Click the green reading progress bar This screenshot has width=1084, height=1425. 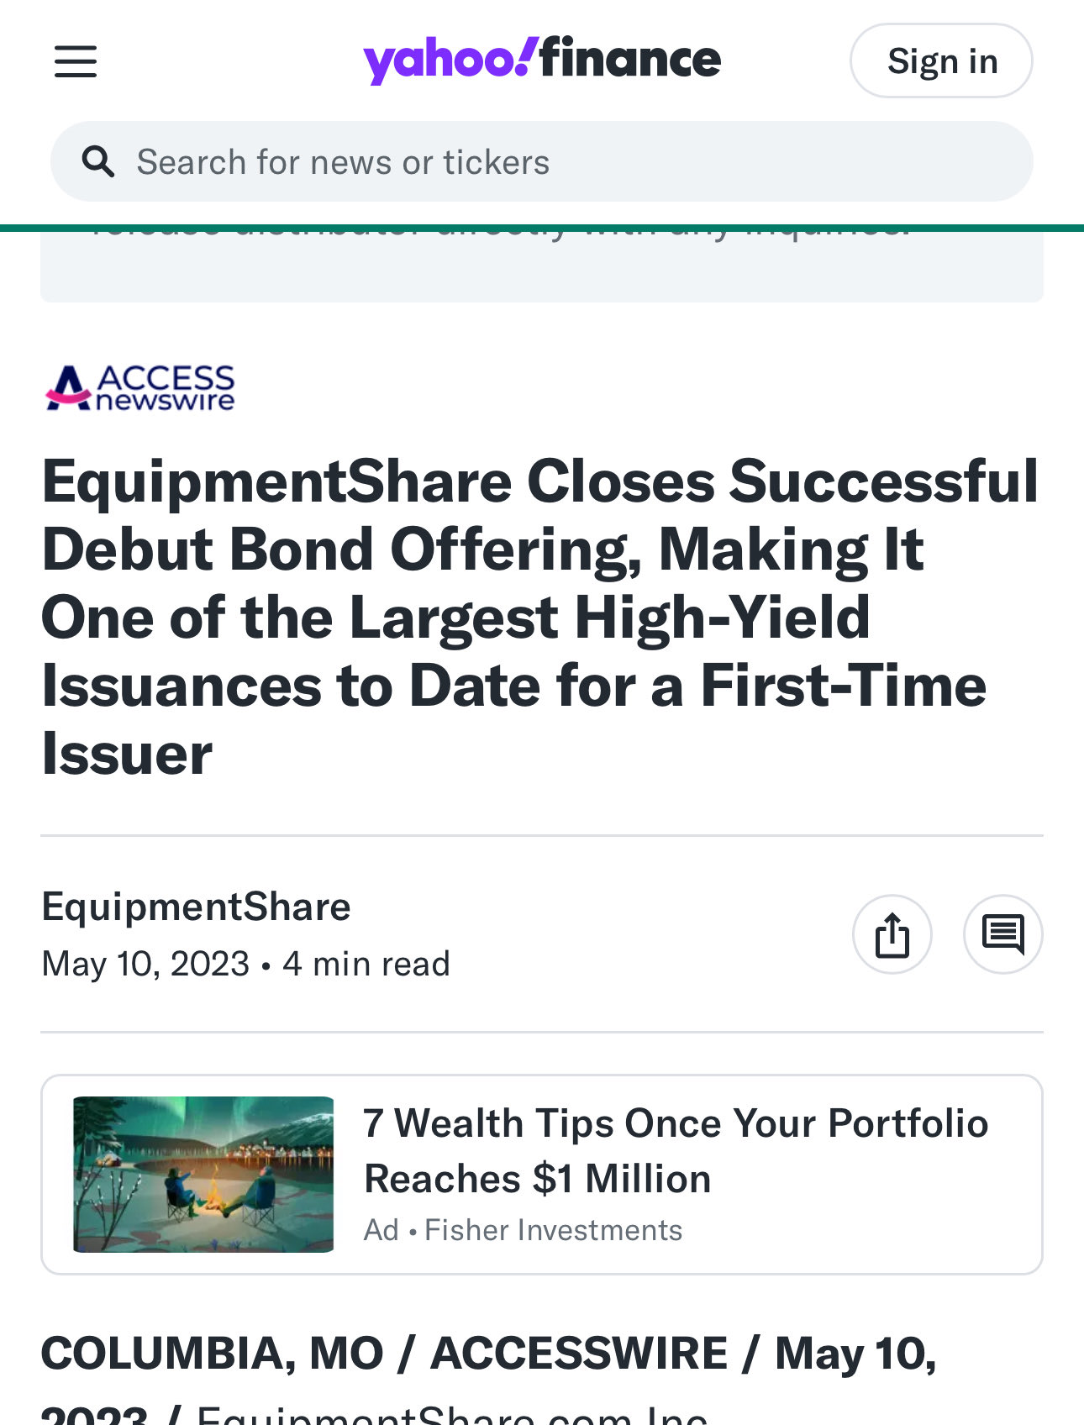tap(542, 228)
